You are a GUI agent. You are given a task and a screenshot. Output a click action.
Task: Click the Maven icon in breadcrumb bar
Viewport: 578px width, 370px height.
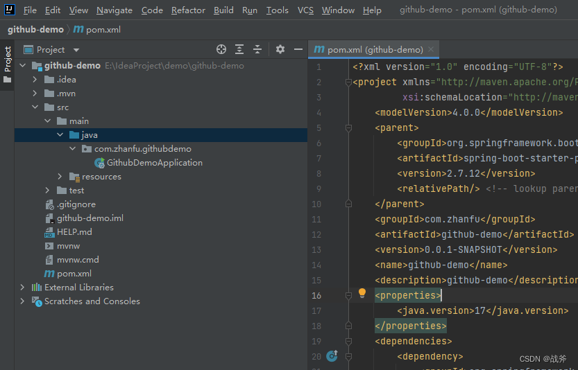78,29
